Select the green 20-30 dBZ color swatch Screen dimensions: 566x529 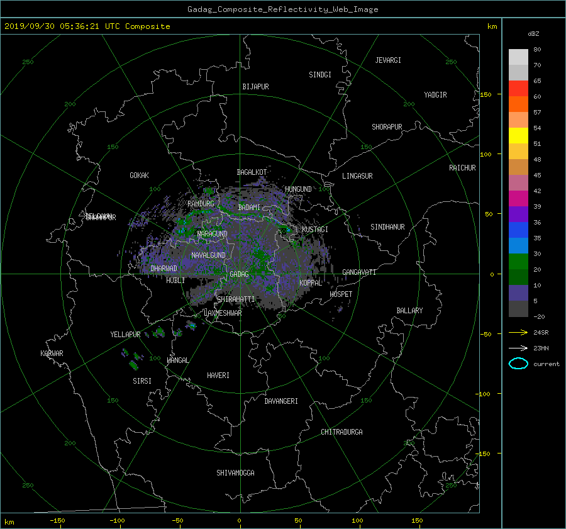[518, 262]
